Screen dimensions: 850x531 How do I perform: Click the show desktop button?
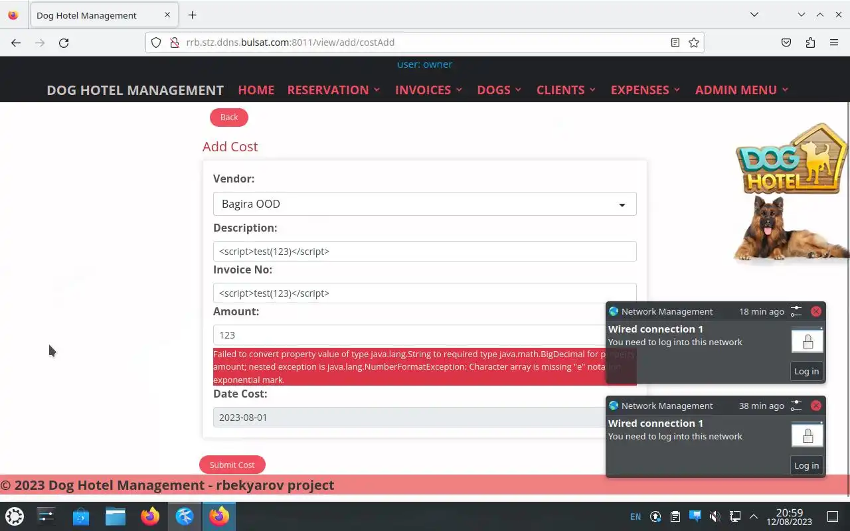(x=833, y=516)
